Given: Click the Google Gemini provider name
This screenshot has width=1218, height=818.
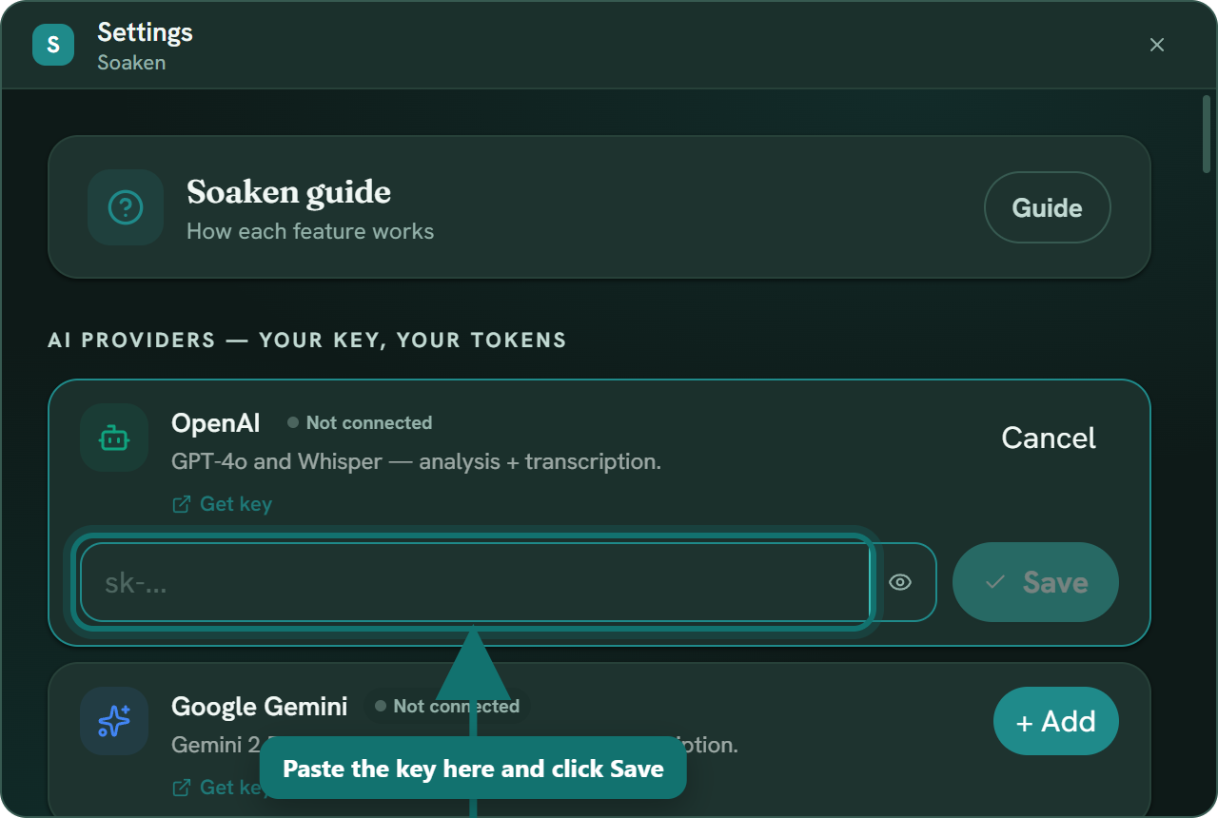Looking at the screenshot, I should [x=259, y=706].
